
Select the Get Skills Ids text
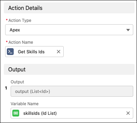31,52
